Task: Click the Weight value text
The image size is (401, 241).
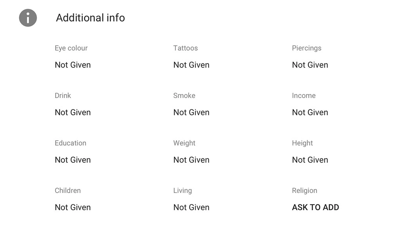Action: 191,160
